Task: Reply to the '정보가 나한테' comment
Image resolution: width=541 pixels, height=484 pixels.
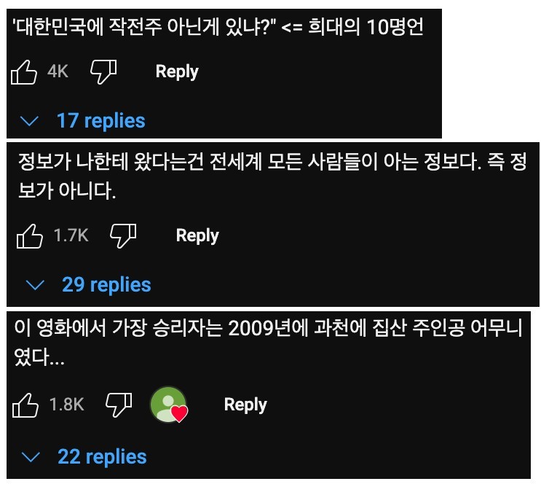Action: 197,235
